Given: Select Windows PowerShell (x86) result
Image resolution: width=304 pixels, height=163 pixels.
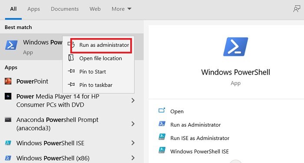Looking at the screenshot, I should 53,158.
